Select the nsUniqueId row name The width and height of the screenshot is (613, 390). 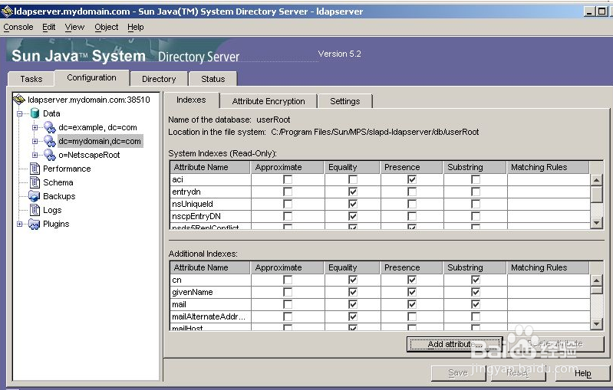pos(193,204)
